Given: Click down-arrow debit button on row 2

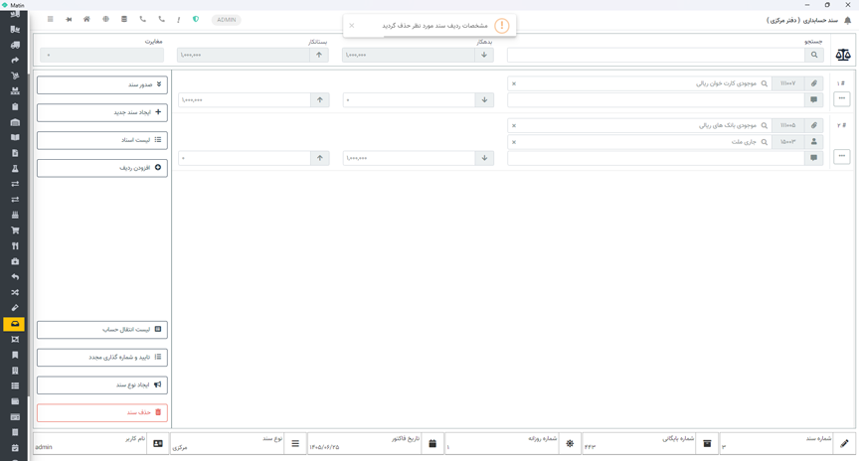Looking at the screenshot, I should point(484,158).
